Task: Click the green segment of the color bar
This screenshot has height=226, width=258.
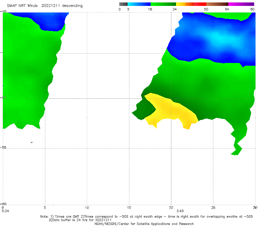Action: [163, 4]
